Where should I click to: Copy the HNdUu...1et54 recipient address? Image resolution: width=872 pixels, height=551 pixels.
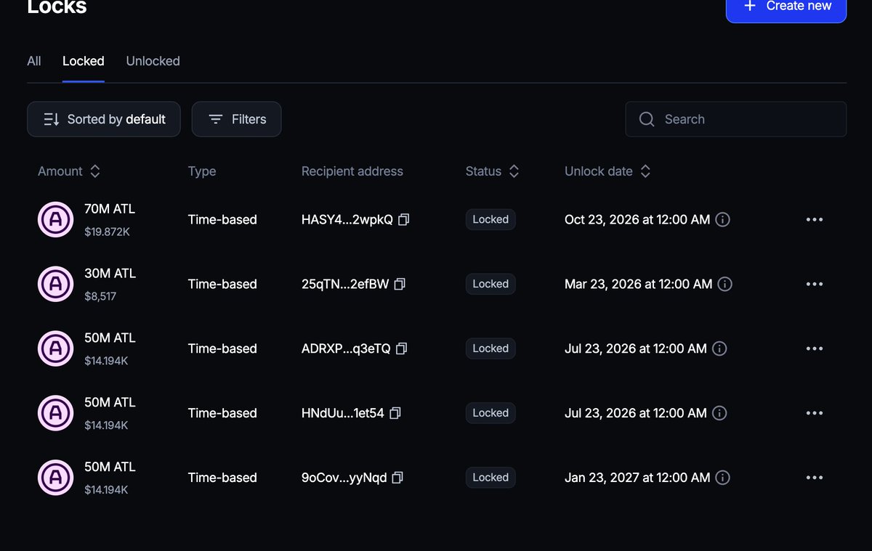coord(395,413)
